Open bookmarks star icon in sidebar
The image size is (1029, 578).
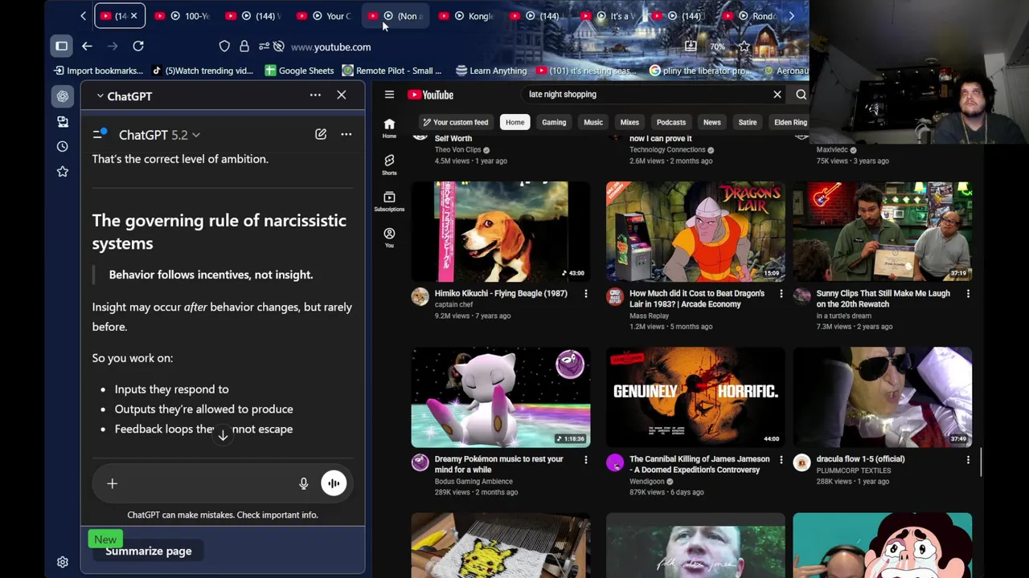coord(63,171)
